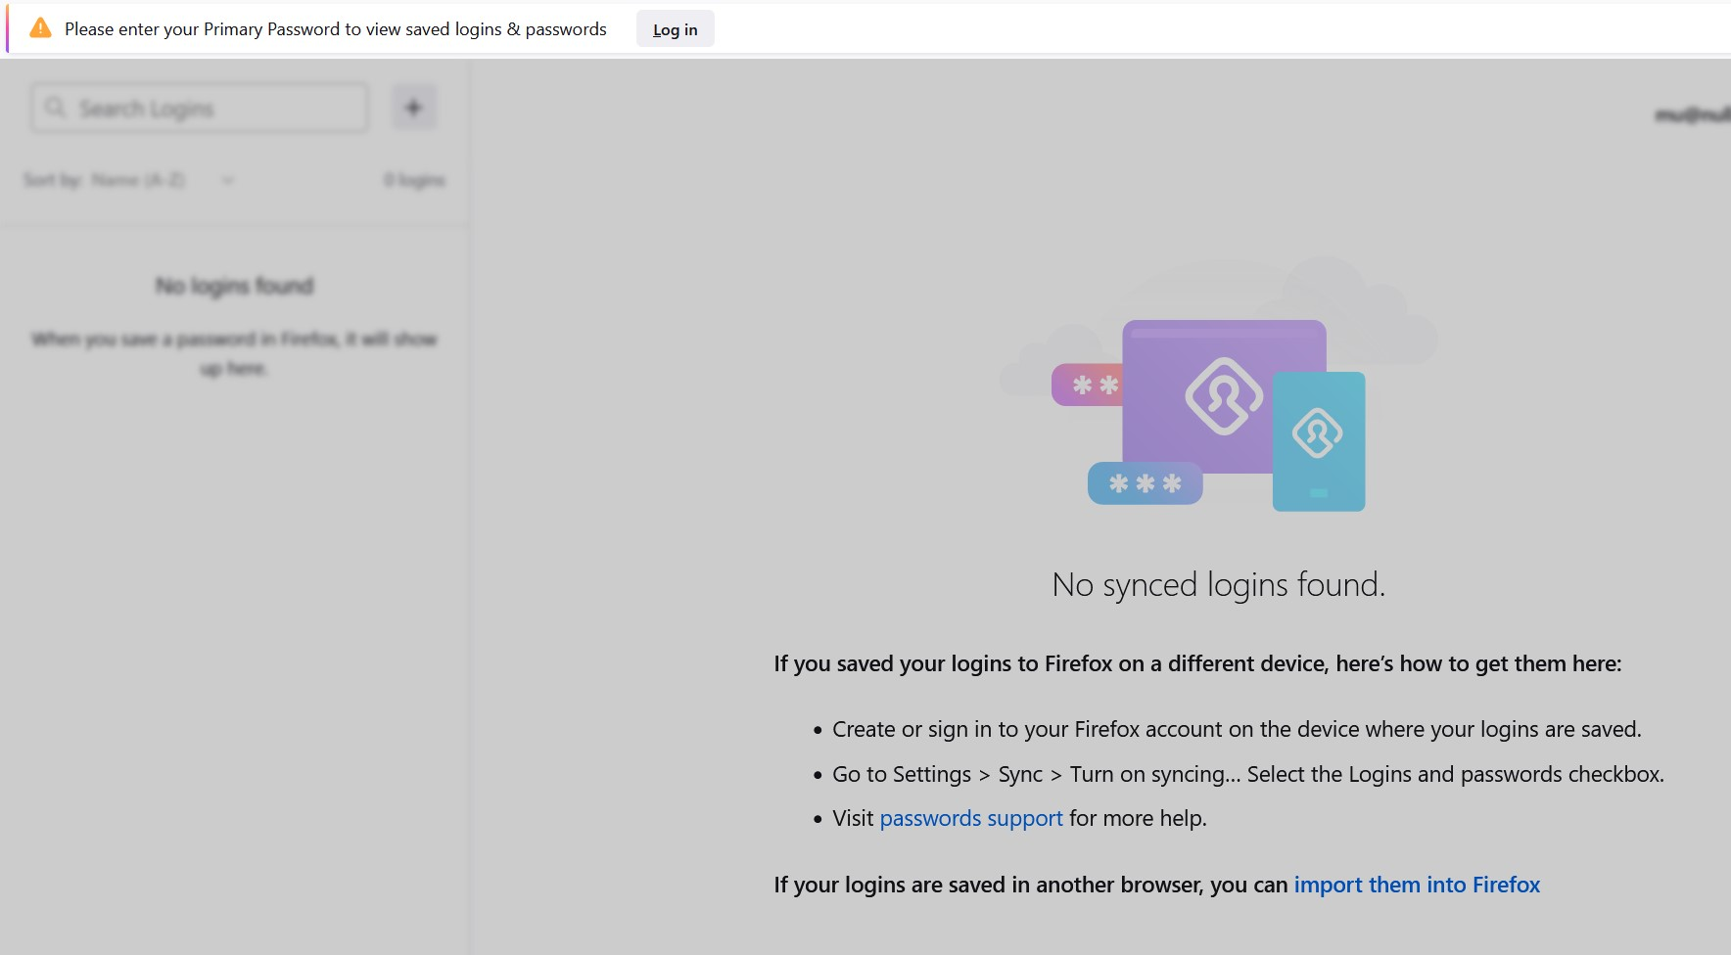The height and width of the screenshot is (955, 1731).
Task: Click the Go to Settings Sync bullet text
Action: 1247,774
